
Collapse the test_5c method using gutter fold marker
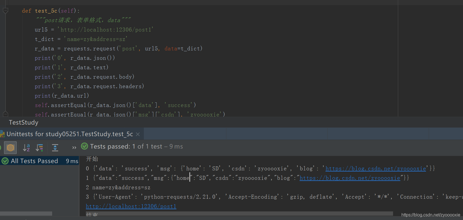[5, 11]
